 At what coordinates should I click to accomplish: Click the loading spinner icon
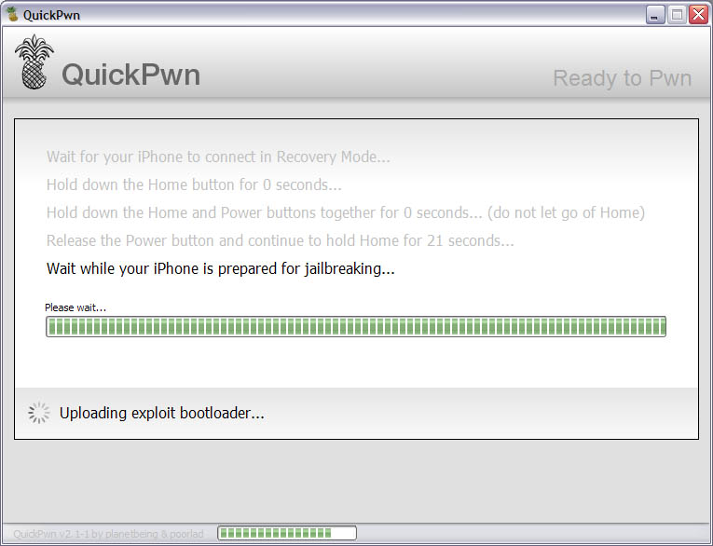tap(38, 413)
